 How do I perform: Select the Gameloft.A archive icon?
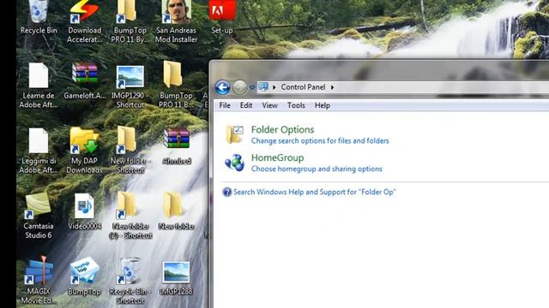(x=84, y=73)
